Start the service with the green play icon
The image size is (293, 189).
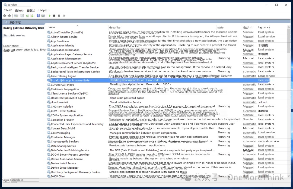pos(50,16)
